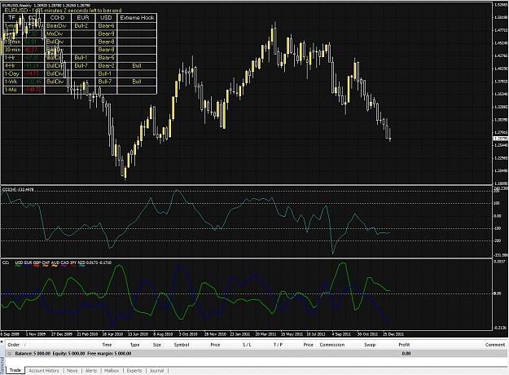This screenshot has height=375, width=509.
Task: Click the 1-Hr timeframe row label
Action: pyautogui.click(x=10, y=58)
